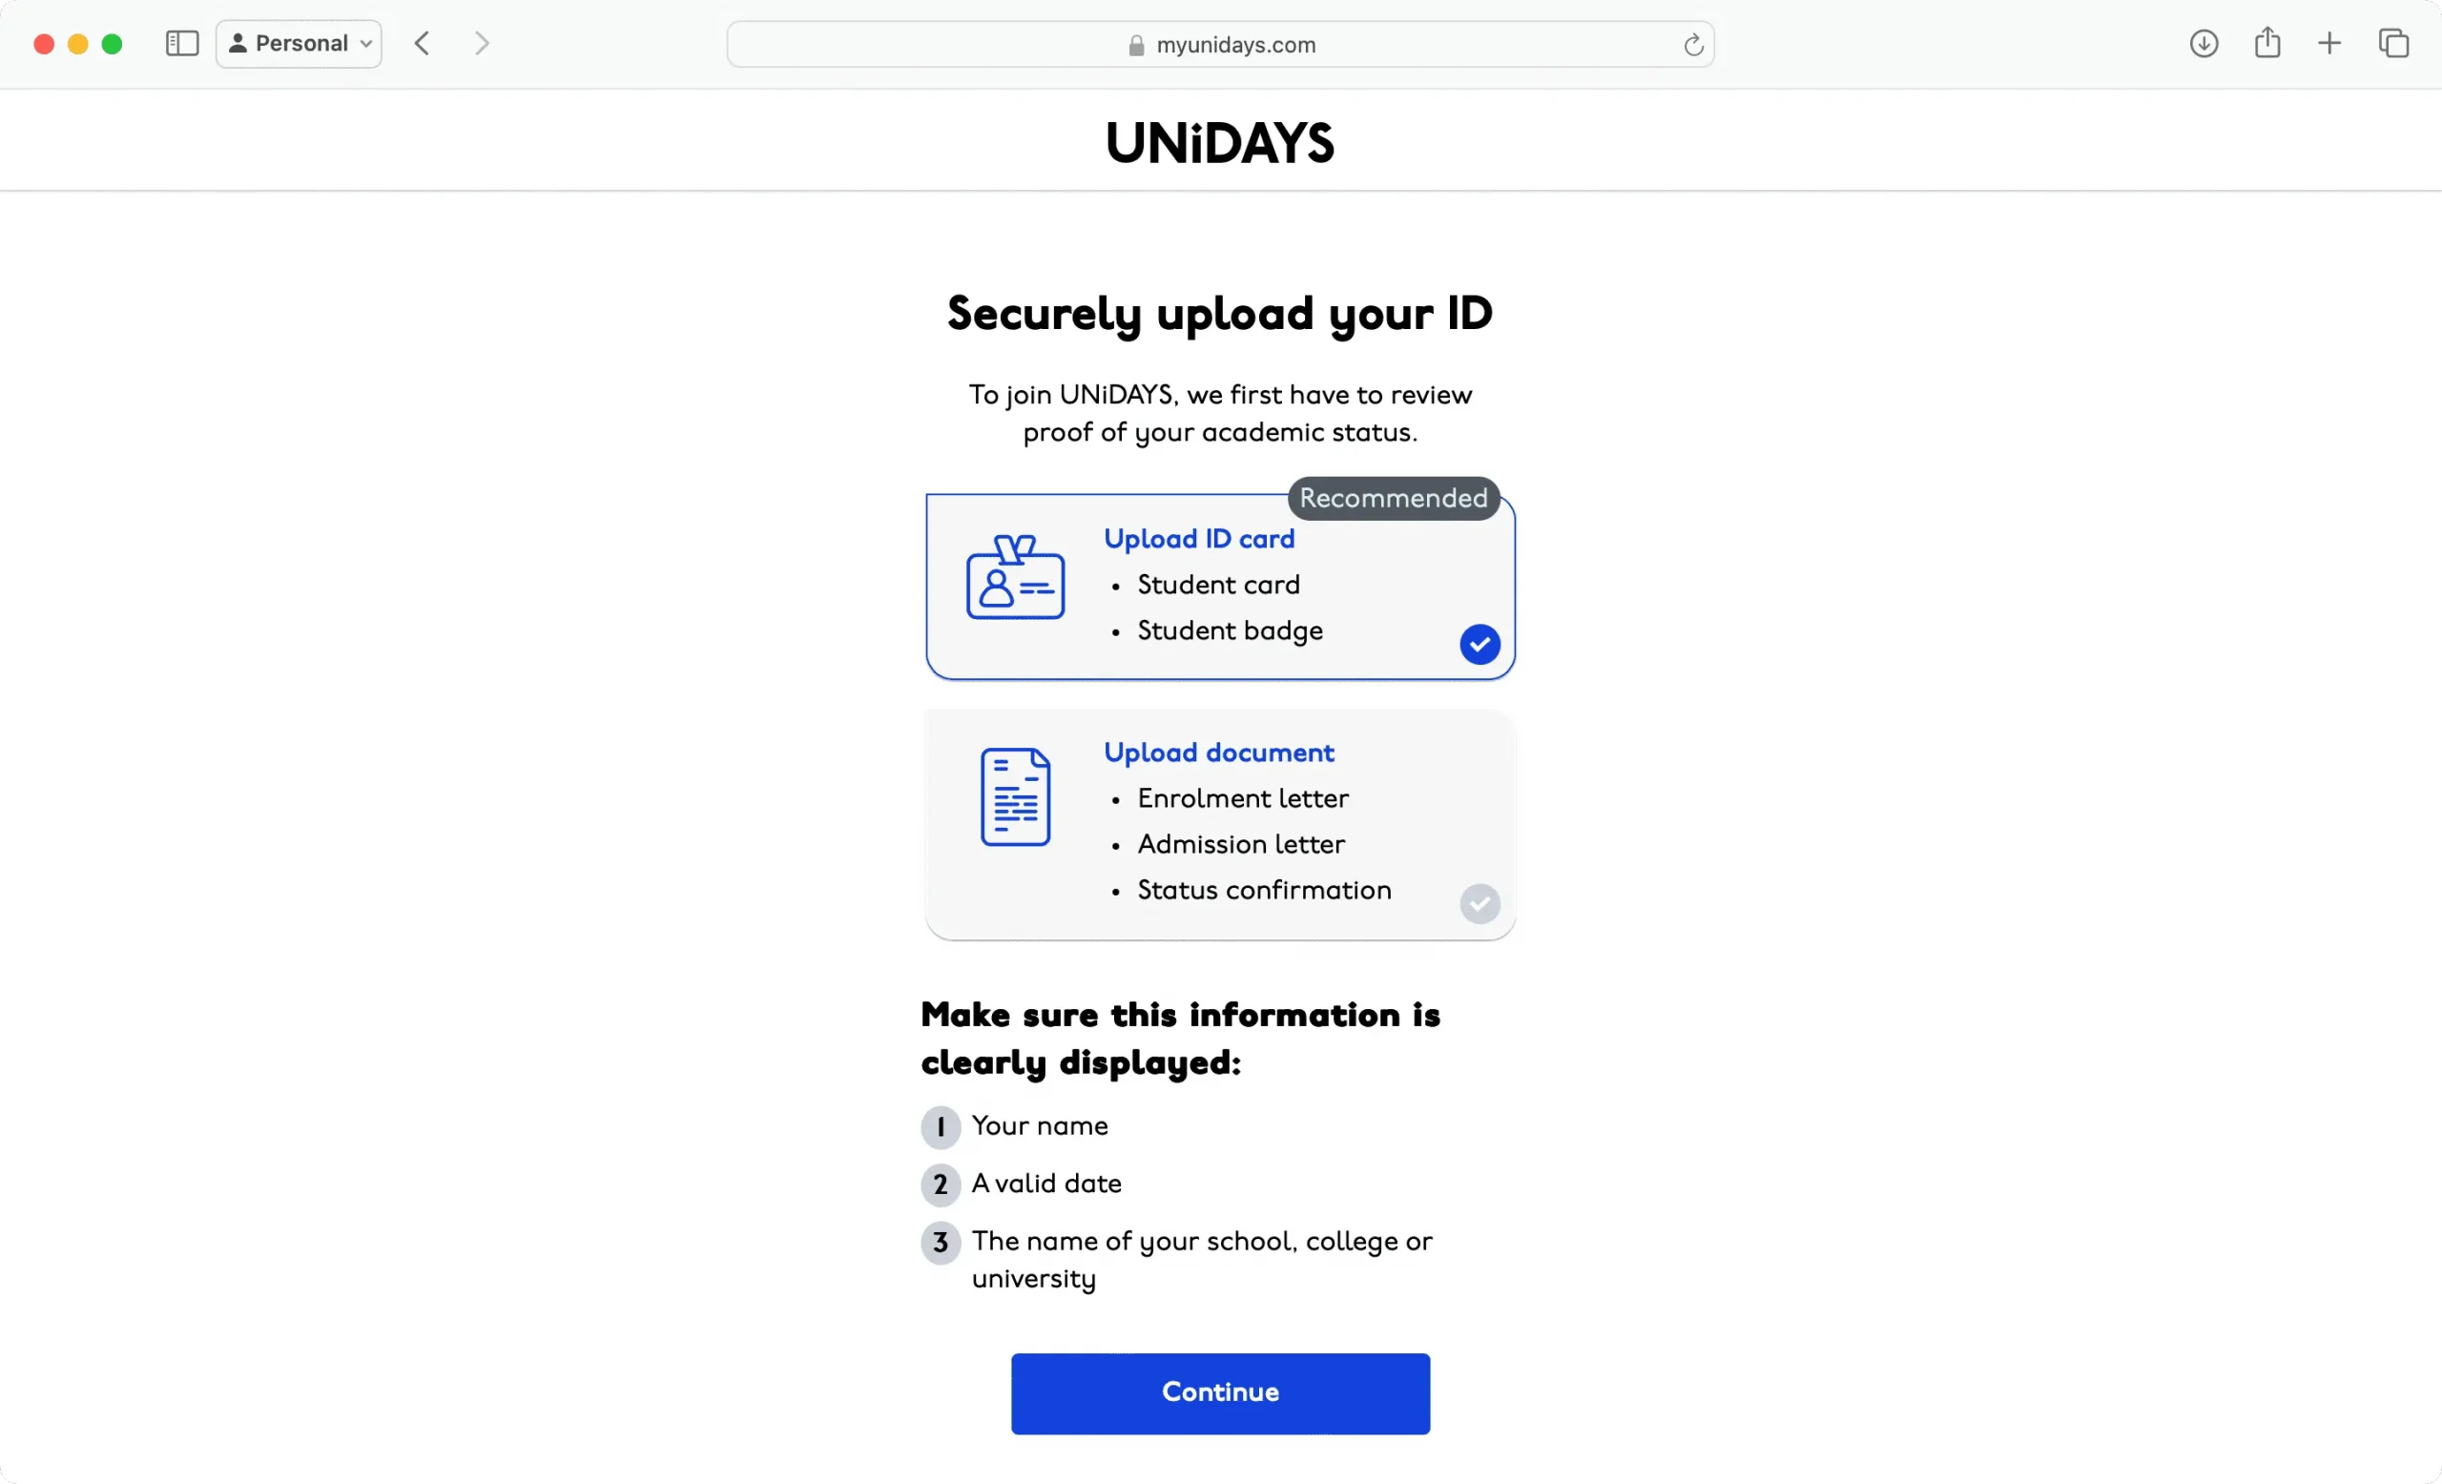Click the student card ID icon
2442x1484 pixels.
click(x=1017, y=579)
